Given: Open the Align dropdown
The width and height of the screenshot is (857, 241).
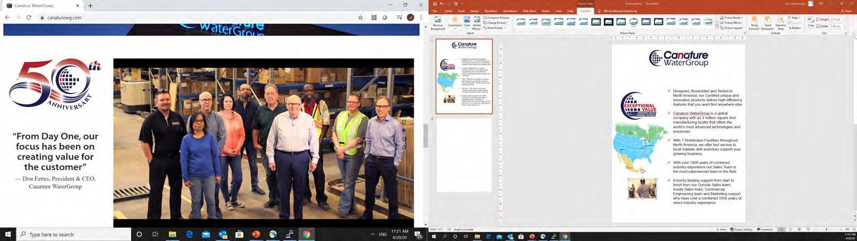Looking at the screenshot, I should click(x=794, y=17).
